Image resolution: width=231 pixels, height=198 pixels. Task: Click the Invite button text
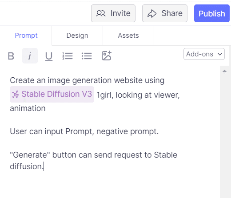coord(120,13)
